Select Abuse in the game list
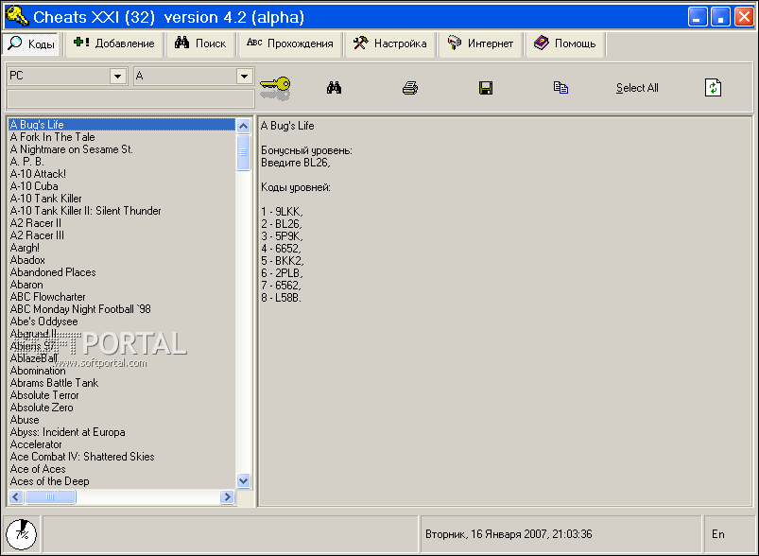The image size is (759, 556). coord(122,420)
